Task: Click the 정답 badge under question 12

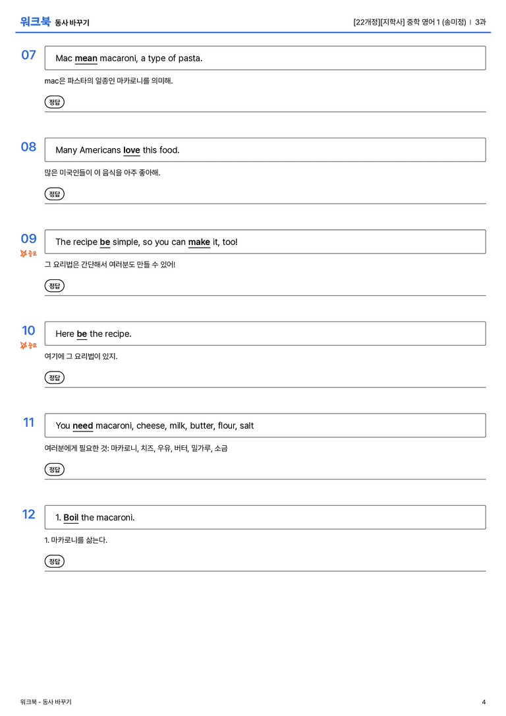Action: 54,561
